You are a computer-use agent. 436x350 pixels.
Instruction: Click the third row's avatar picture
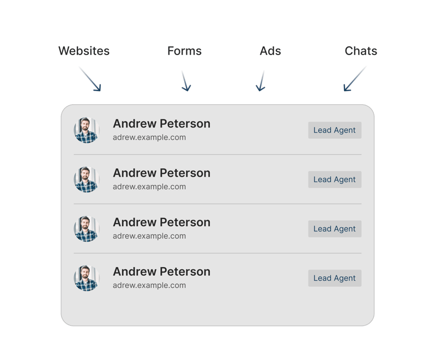point(87,229)
